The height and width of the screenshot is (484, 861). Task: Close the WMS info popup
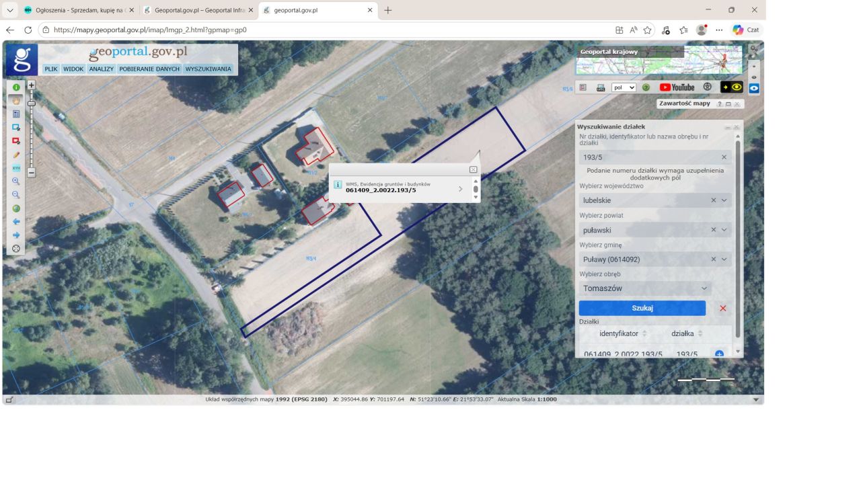click(x=473, y=169)
